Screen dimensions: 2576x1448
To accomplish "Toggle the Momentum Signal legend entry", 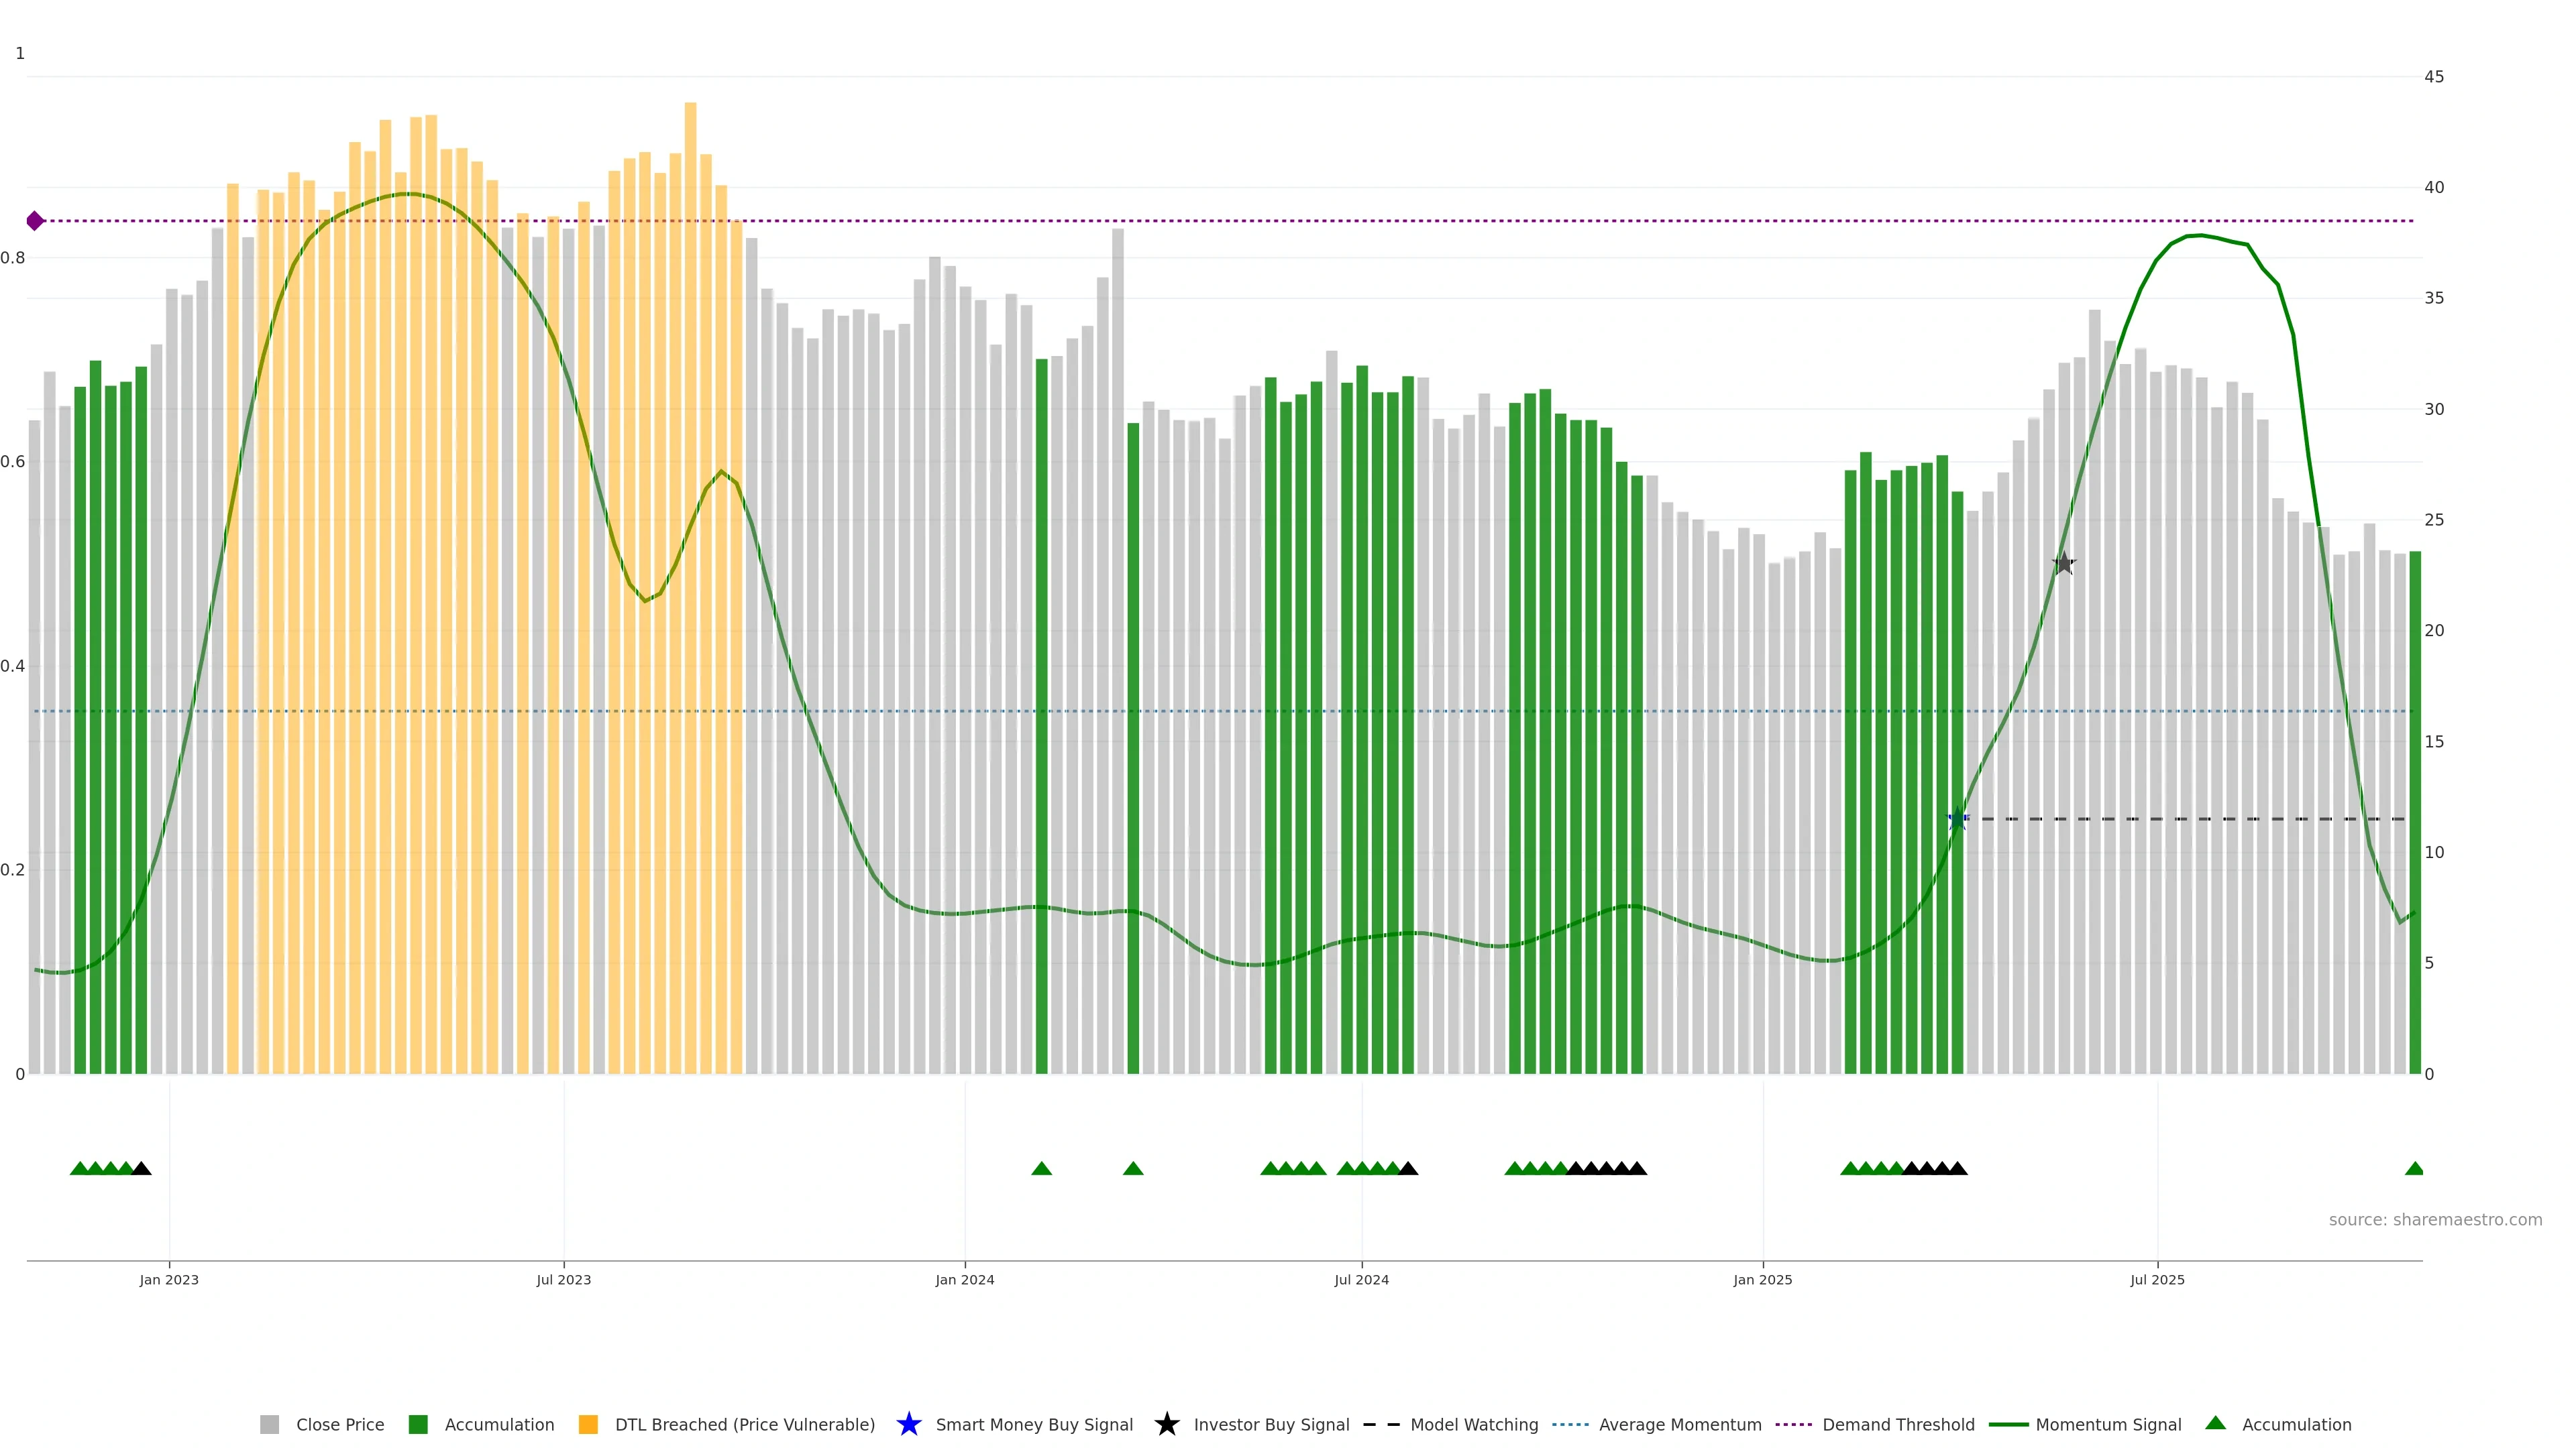I will (2108, 1425).
